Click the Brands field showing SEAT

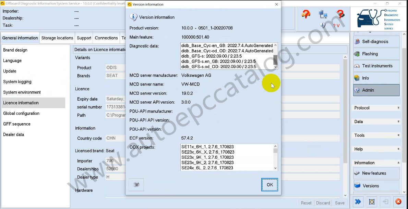116,76
